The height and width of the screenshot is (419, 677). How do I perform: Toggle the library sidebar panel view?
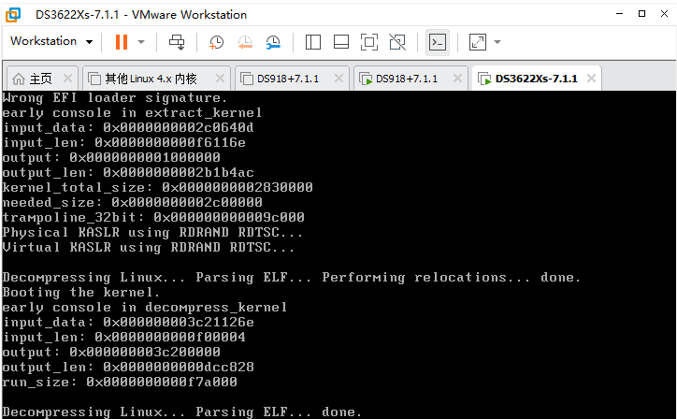[313, 42]
